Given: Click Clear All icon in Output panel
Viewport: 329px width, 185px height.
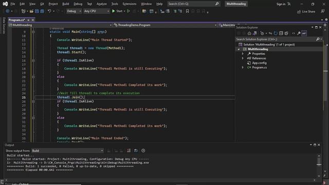Looking at the screenshot, I should click(x=129, y=151).
